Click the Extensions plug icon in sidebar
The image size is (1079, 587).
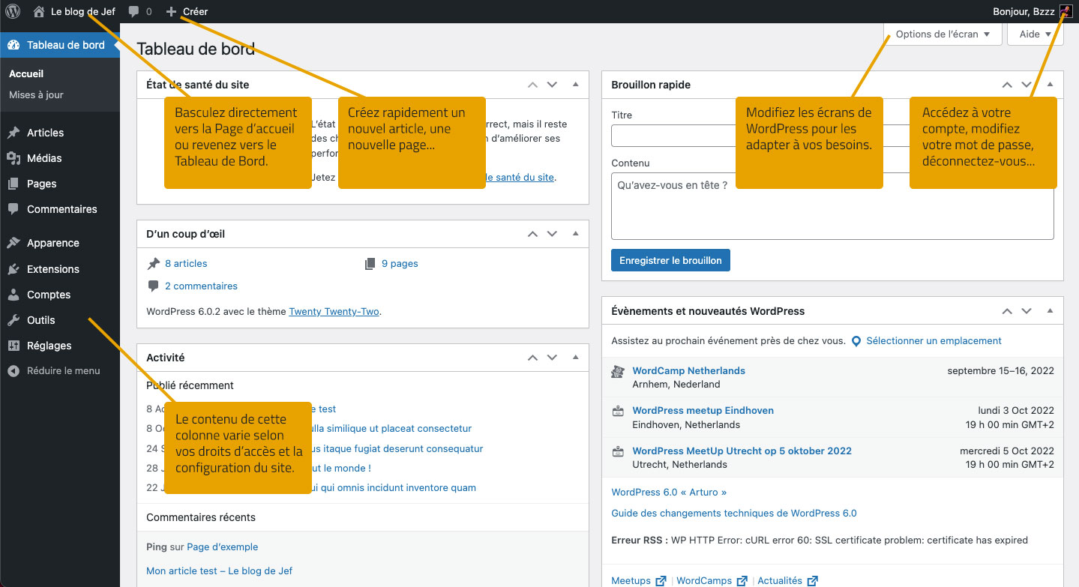(x=13, y=269)
